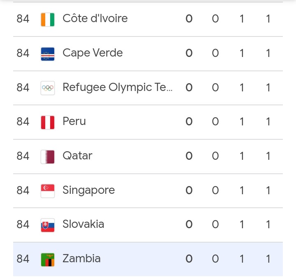Open the Côte d'Ivoire country name
This screenshot has width=296, height=277.
point(95,18)
